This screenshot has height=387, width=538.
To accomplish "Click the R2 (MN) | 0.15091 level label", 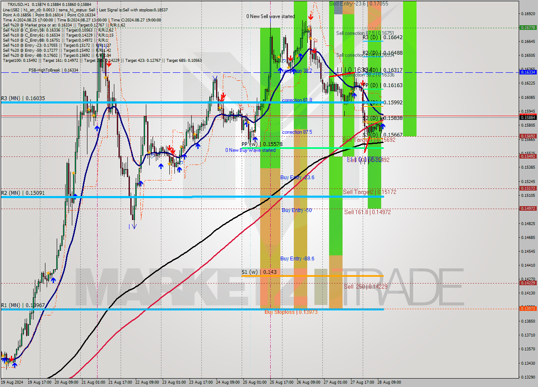I will click(x=23, y=193).
